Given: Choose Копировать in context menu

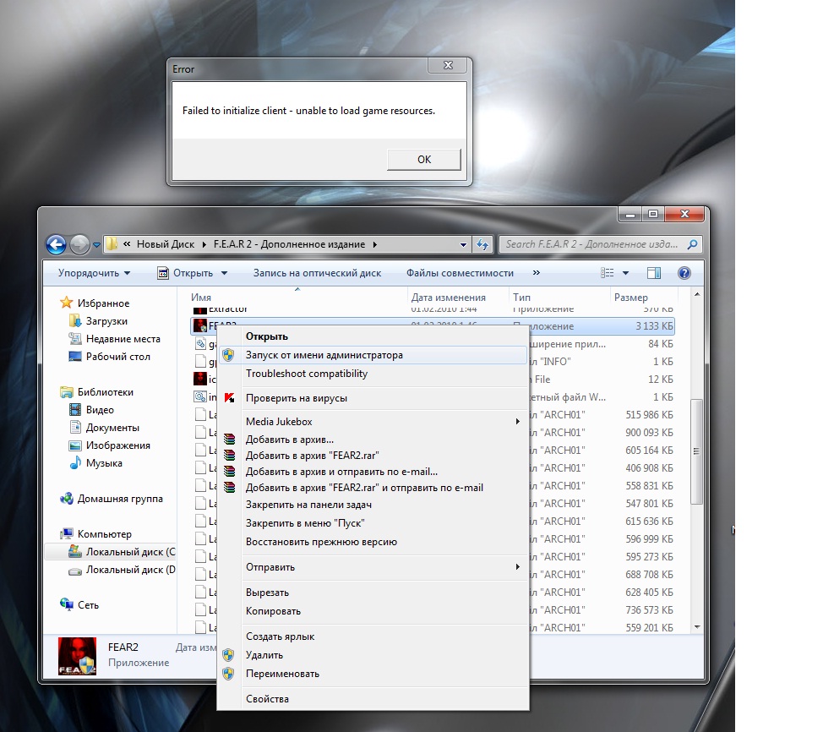Looking at the screenshot, I should (x=373, y=611).
